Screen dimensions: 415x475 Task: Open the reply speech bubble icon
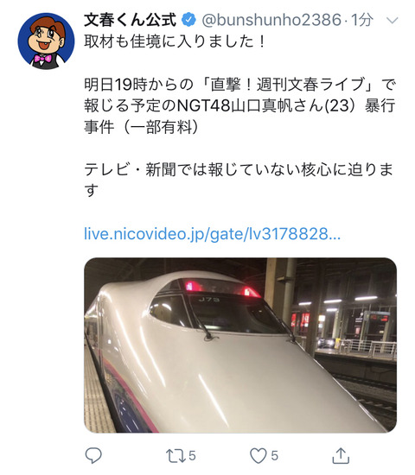coord(93,455)
